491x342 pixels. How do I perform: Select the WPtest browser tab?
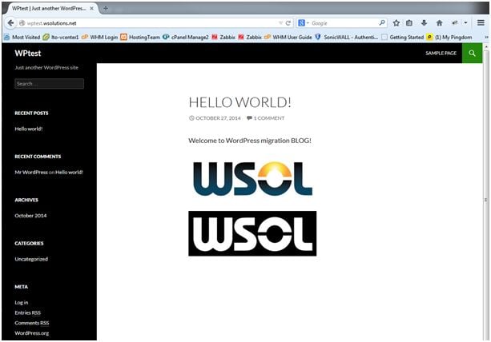click(52, 9)
